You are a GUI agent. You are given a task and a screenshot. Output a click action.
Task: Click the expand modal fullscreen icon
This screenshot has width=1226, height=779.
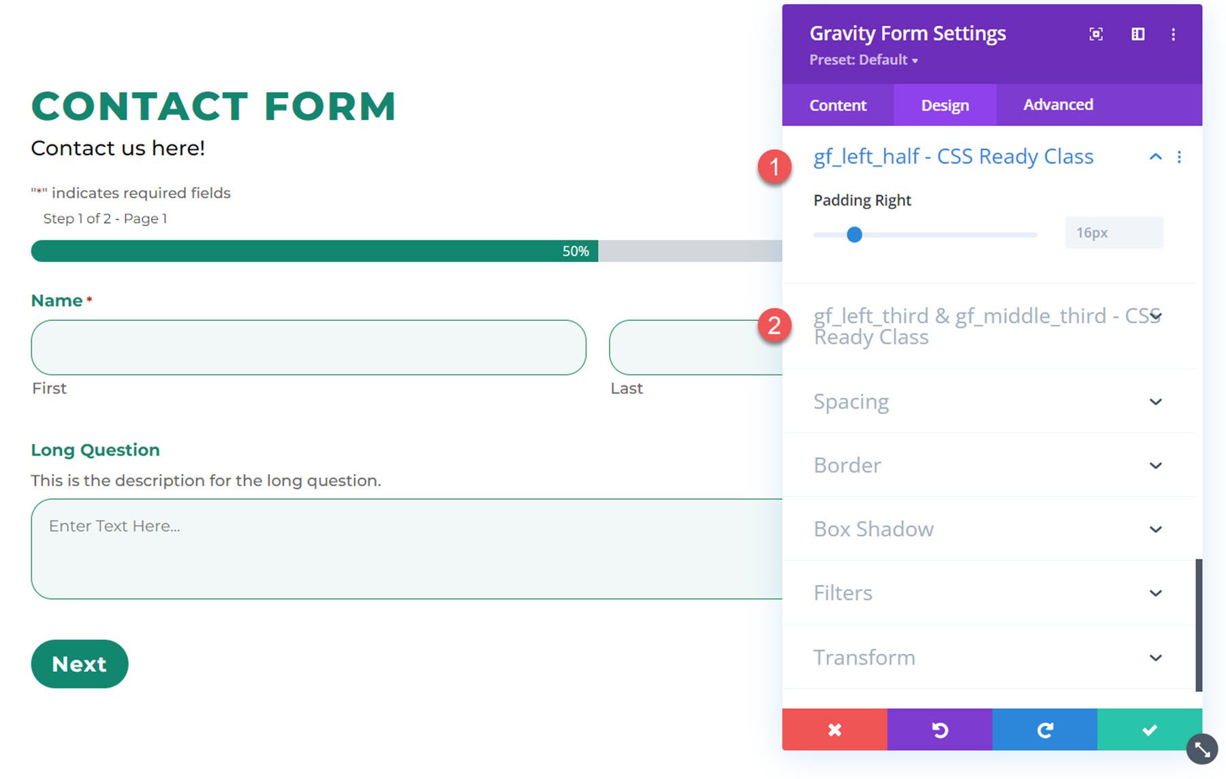click(1096, 34)
